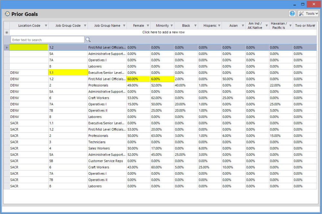The width and height of the screenshot is (322, 214).
Task: Click the highlighted 60.00% Female cell for DENV
Action: tap(139, 79)
